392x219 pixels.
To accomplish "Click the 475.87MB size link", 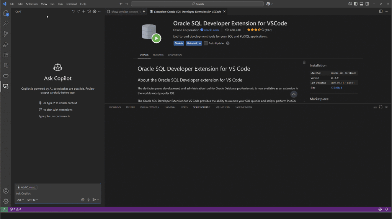I will point(336,88).
